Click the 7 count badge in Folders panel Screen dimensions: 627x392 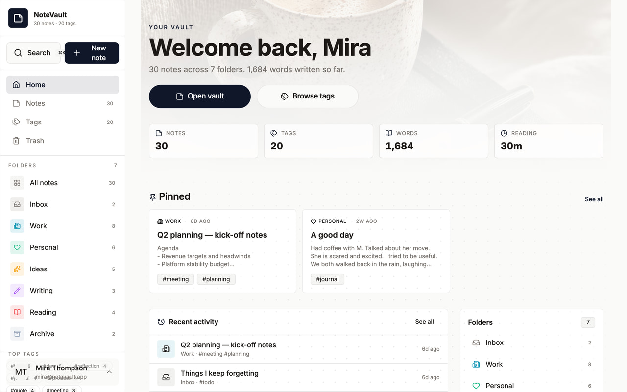[x=588, y=322]
